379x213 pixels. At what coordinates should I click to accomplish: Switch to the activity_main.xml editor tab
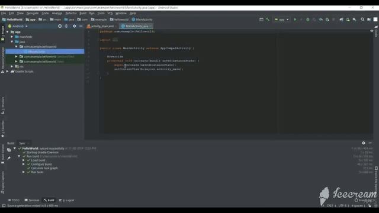pos(102,26)
